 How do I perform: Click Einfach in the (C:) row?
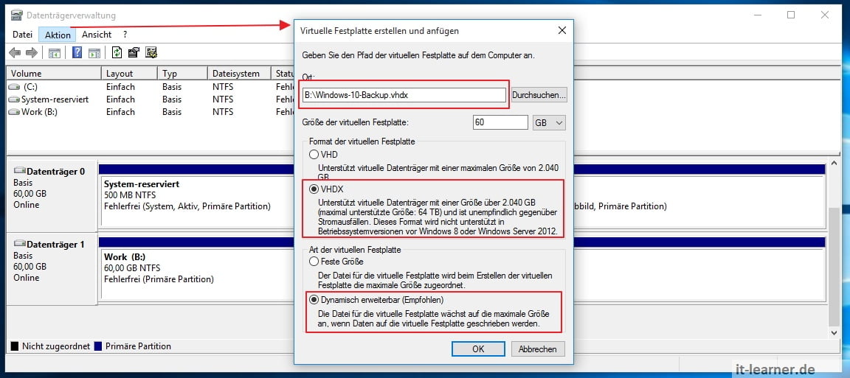(x=120, y=87)
